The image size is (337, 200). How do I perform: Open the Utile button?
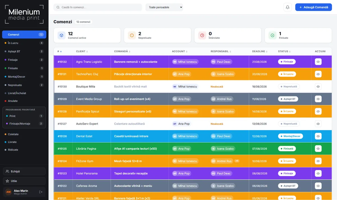24,181
